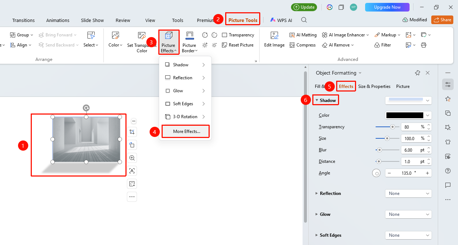Click the Blur slider handle
Viewport: 458px width, 245px height.
380,150
